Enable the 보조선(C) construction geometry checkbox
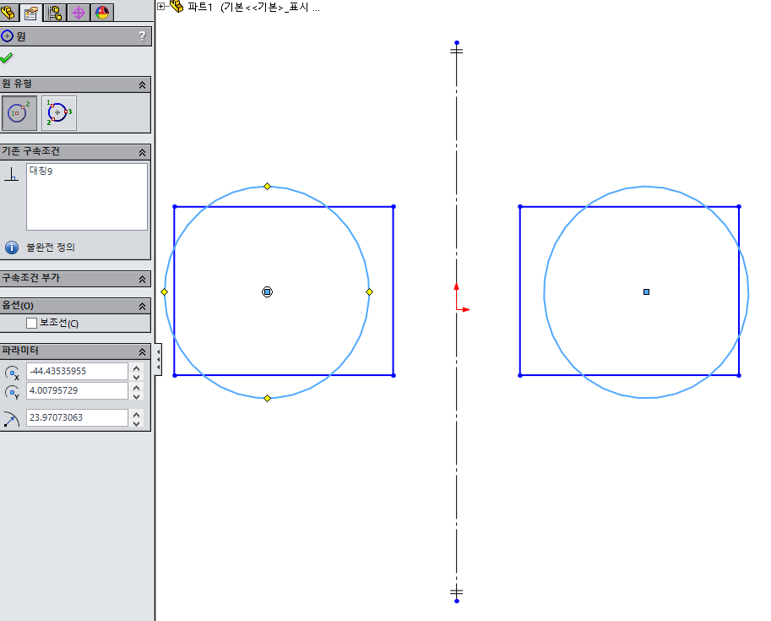The image size is (771, 621). 31,323
